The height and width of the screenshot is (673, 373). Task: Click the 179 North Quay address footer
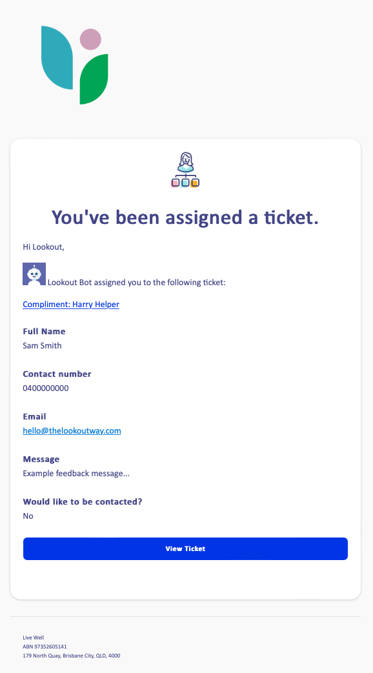(x=71, y=656)
